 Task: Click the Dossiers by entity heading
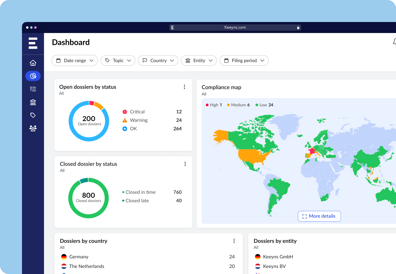pos(275,241)
